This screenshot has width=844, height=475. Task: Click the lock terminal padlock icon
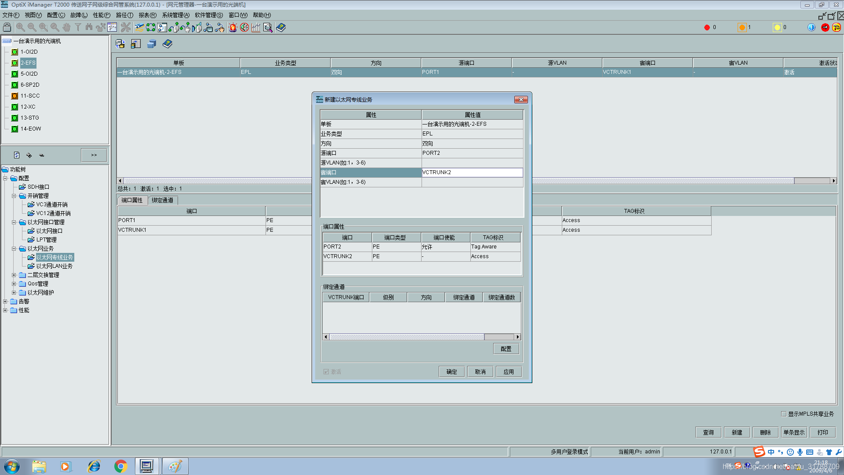[x=7, y=27]
